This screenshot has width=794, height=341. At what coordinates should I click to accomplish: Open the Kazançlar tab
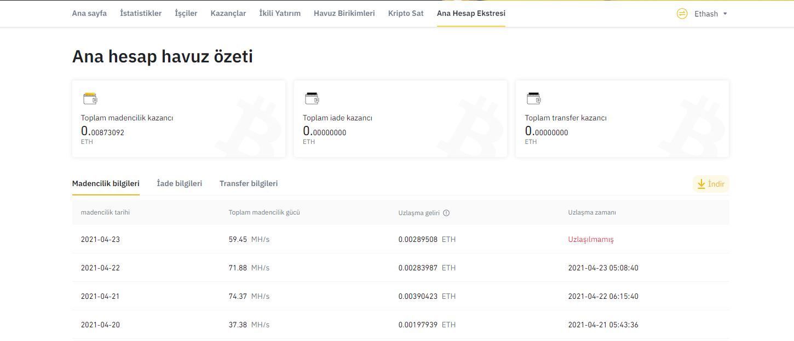[228, 13]
